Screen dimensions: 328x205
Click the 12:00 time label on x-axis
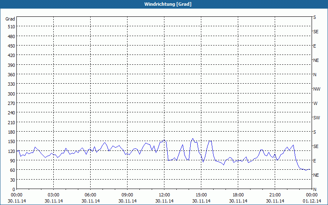point(164,195)
